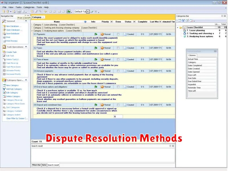Click the Print Preview link
This screenshot has width=228, height=171.
(x=12, y=41)
